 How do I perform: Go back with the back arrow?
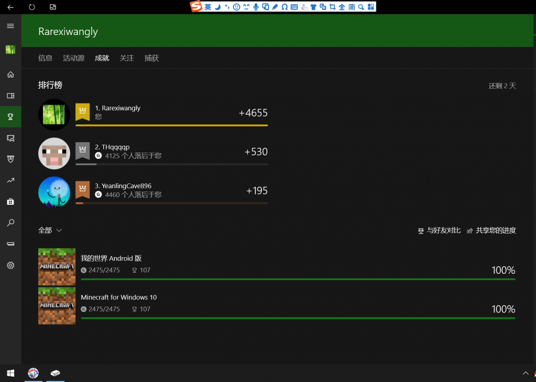[10, 7]
